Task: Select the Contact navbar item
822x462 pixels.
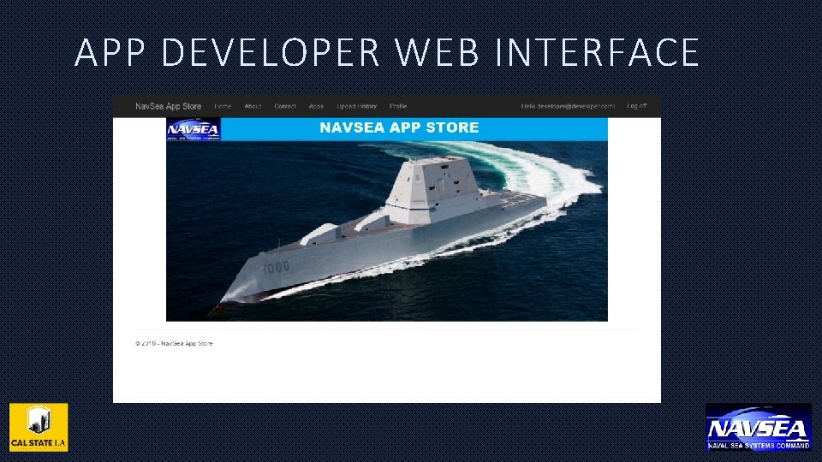Action: (x=285, y=106)
